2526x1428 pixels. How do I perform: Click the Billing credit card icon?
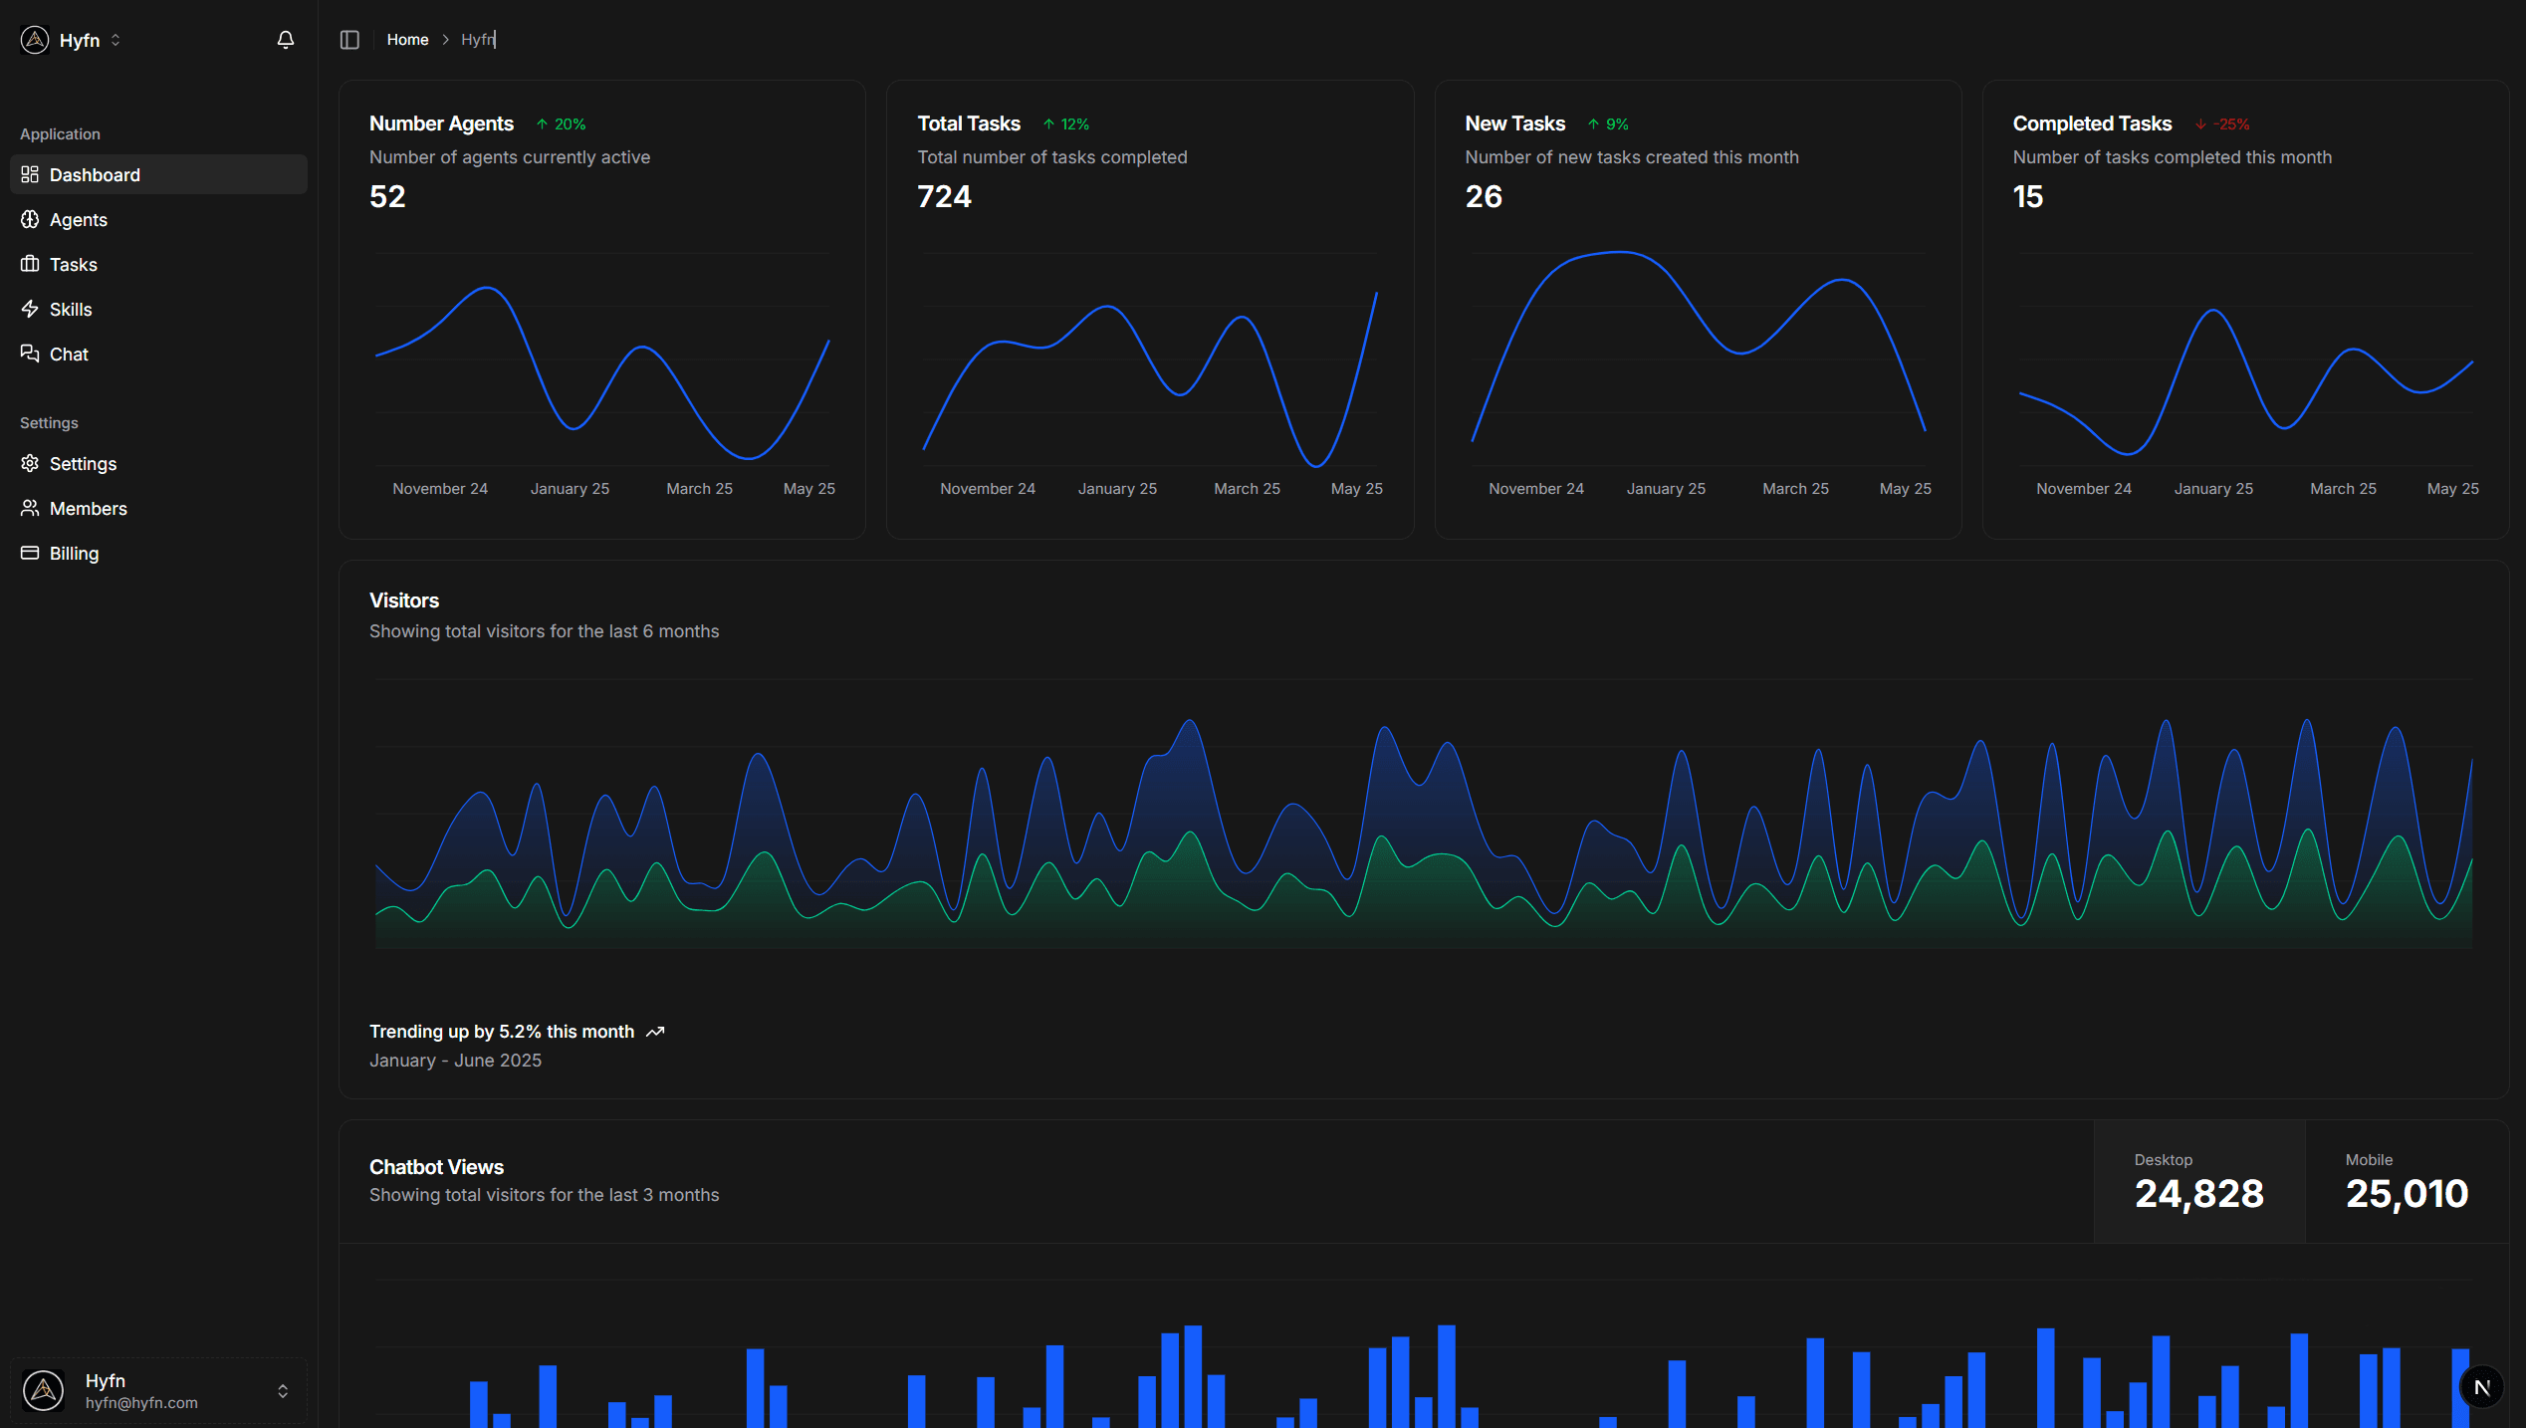coord(30,553)
